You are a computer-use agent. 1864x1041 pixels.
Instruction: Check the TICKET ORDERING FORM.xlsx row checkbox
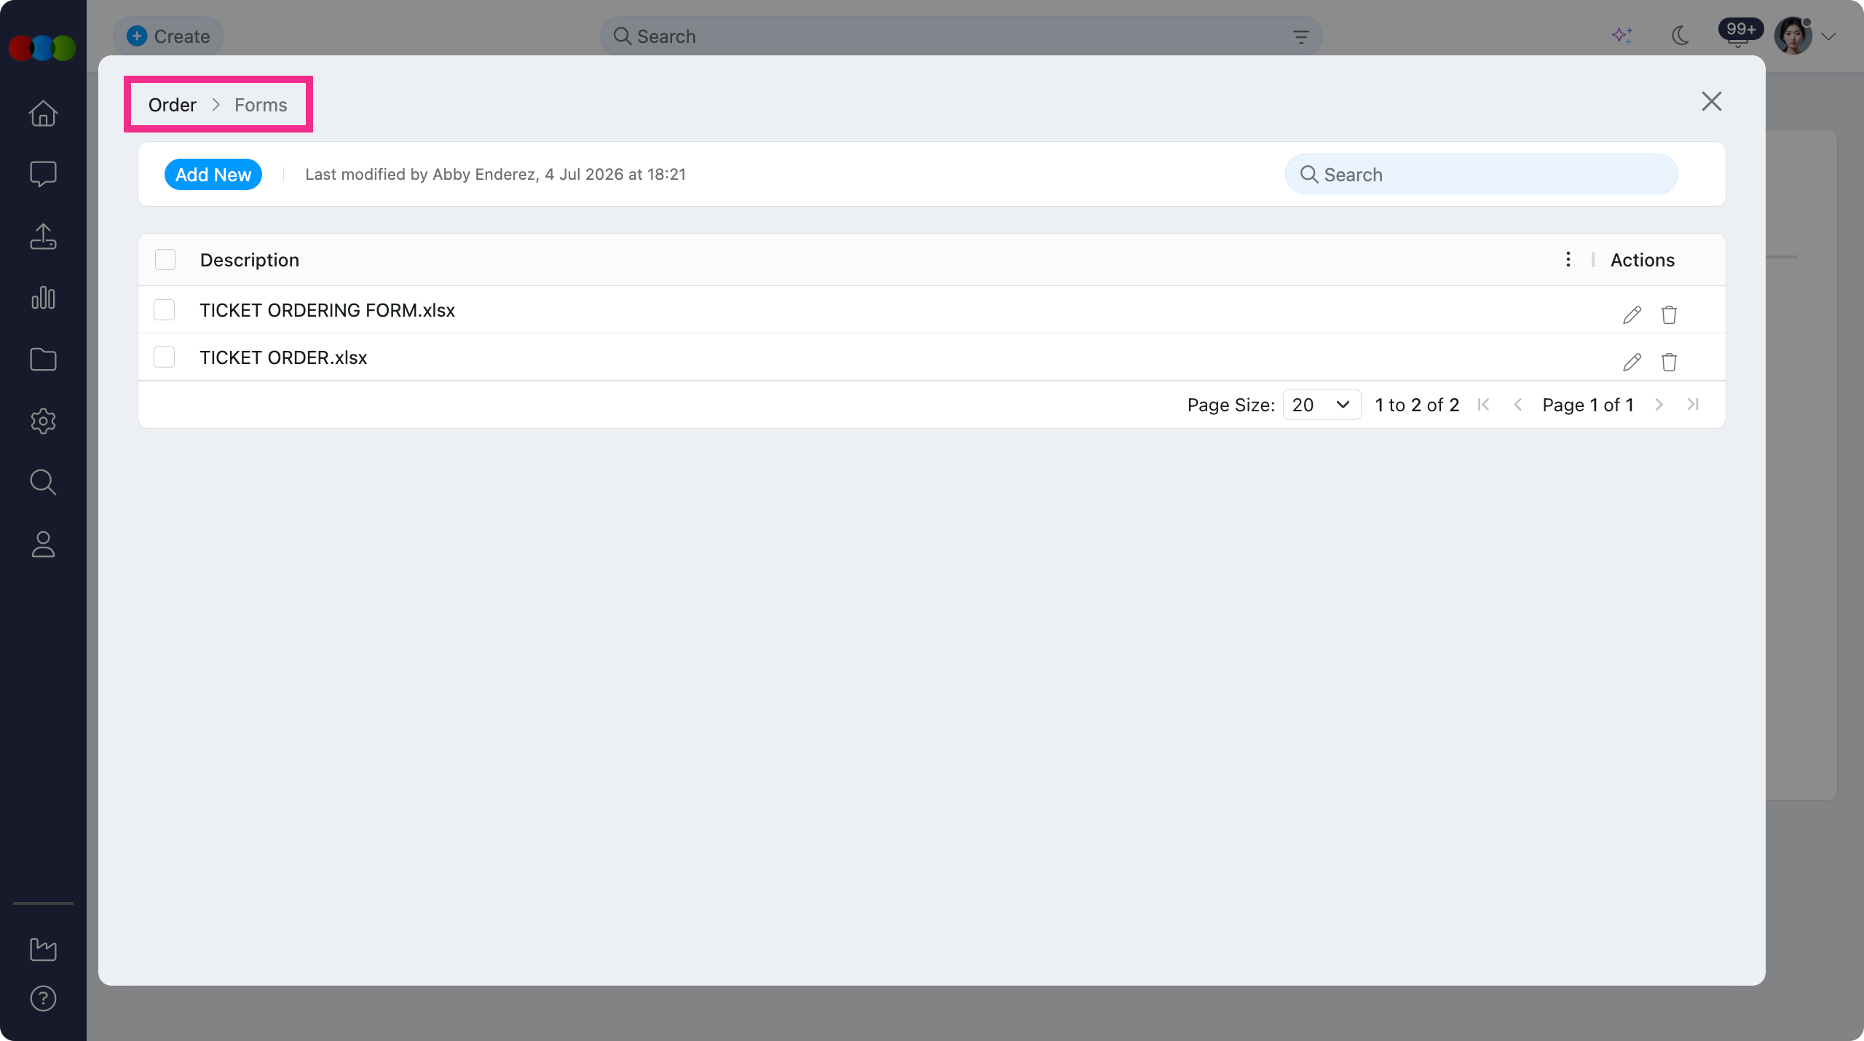click(x=165, y=310)
